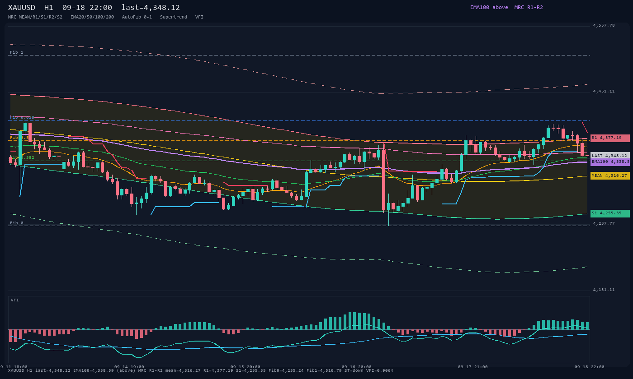Click the H1 timeframe in title
The width and height of the screenshot is (633, 379).
click(49, 8)
